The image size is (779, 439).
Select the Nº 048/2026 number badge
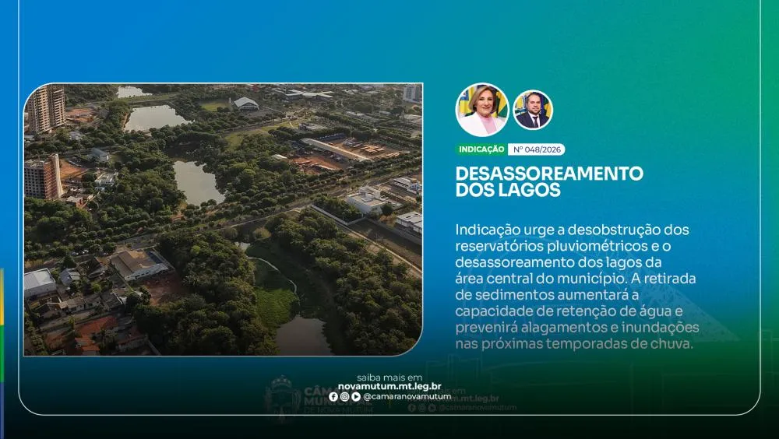pos(537,149)
